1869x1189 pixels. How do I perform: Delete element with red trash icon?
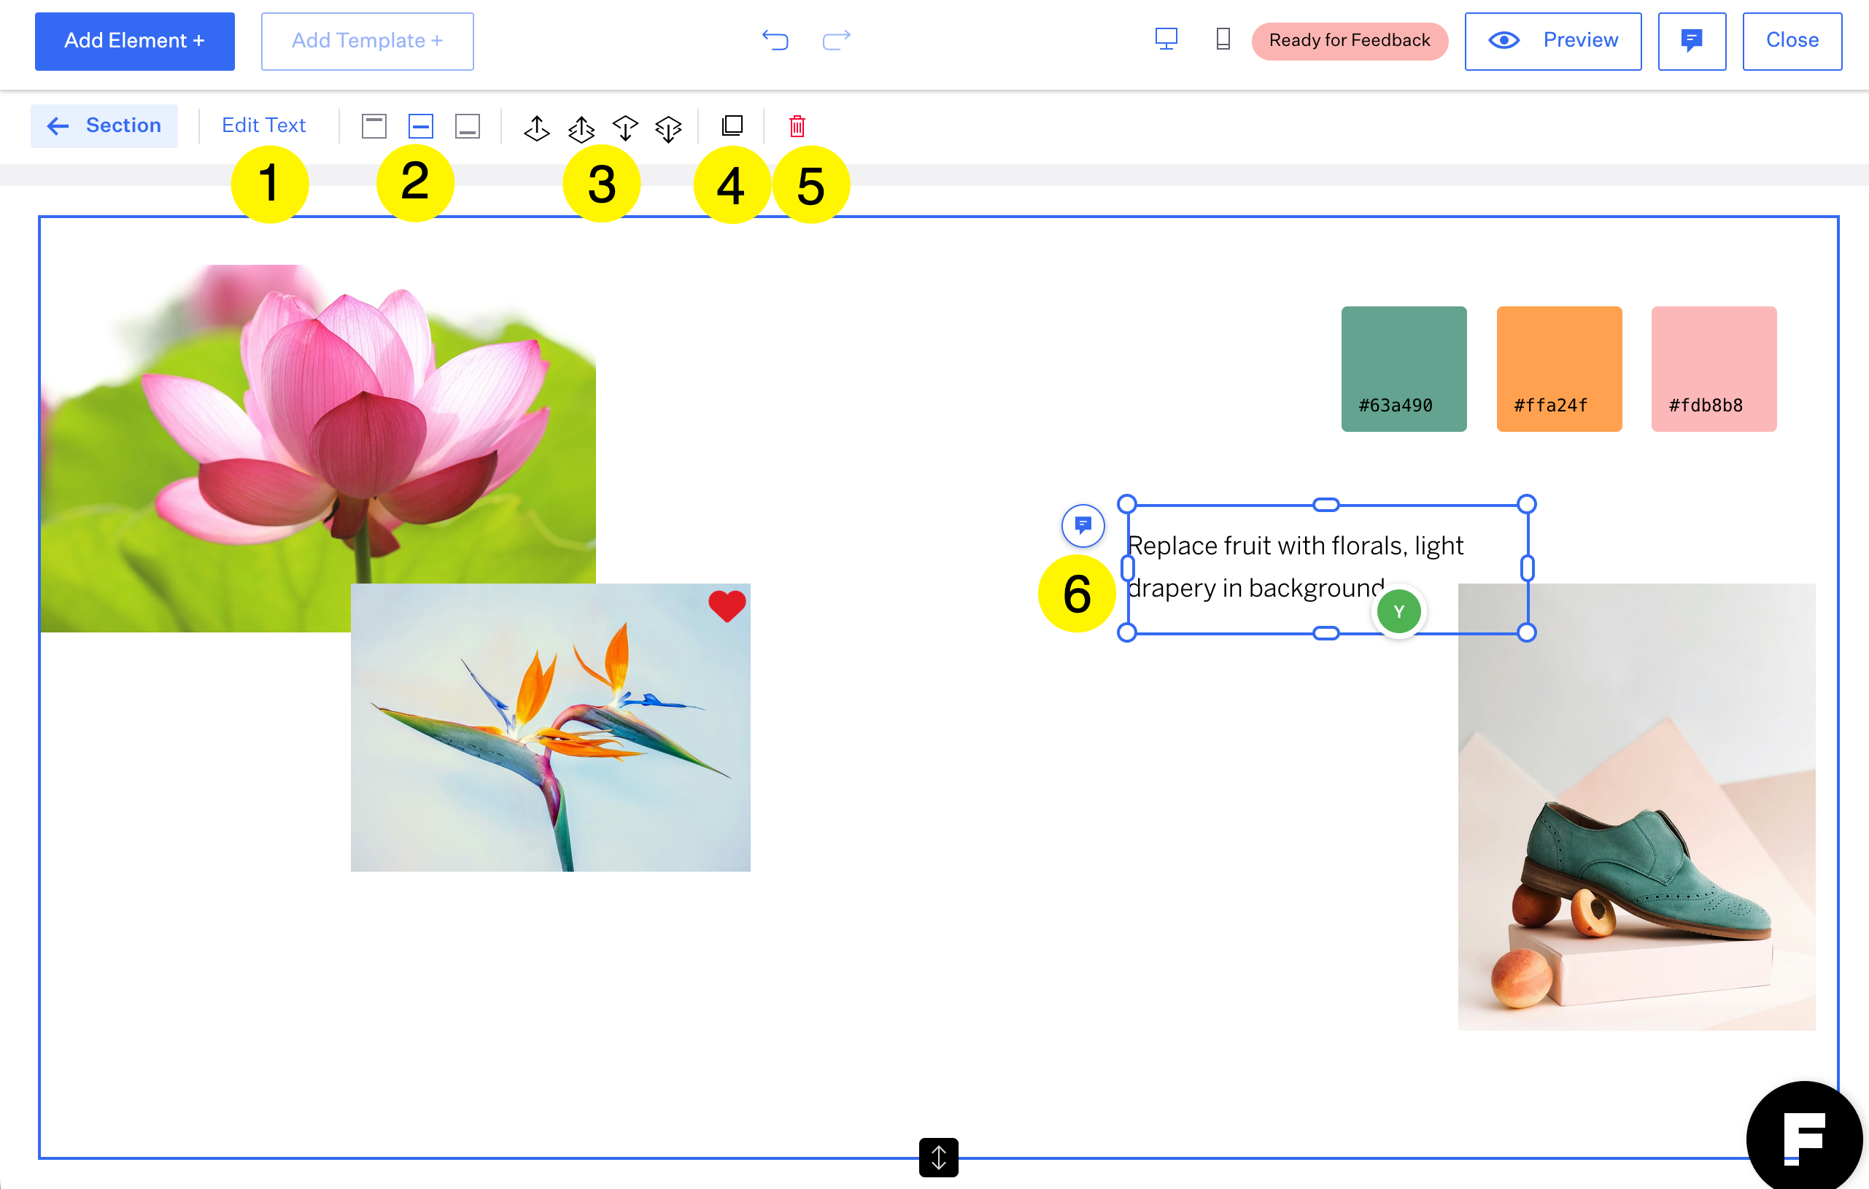tap(797, 125)
